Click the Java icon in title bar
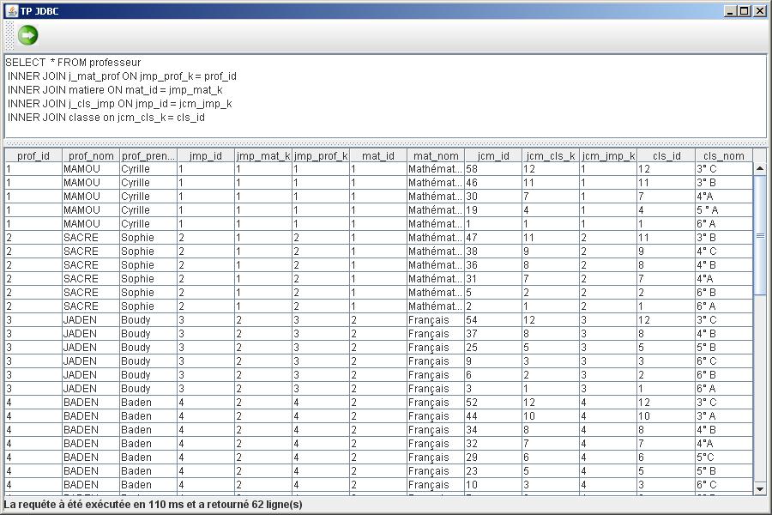The width and height of the screenshot is (772, 515). click(11, 10)
